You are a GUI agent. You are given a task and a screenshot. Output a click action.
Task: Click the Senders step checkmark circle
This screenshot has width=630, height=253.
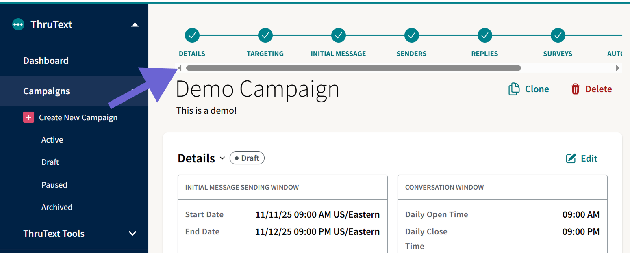point(412,36)
